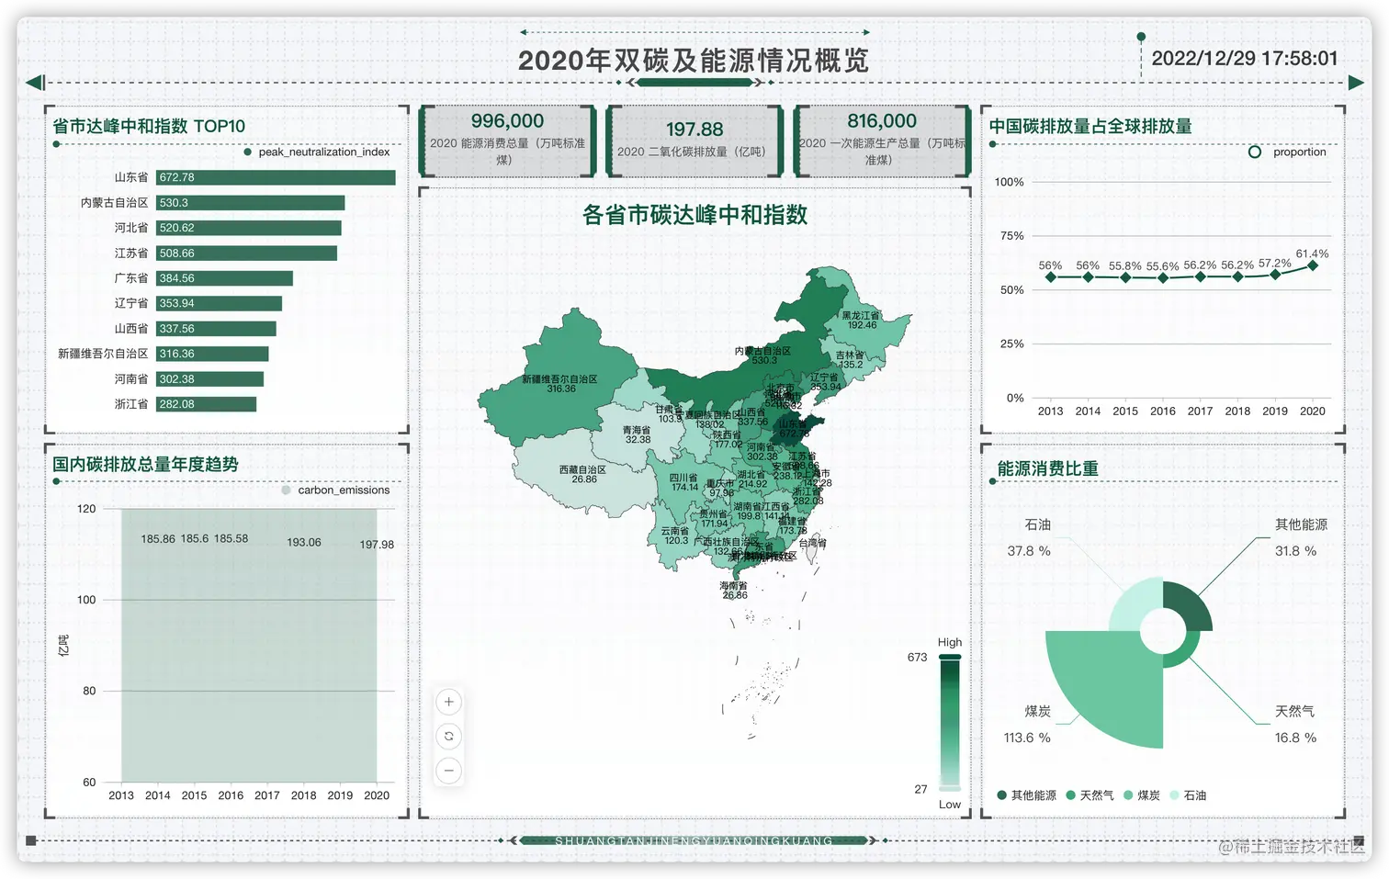The width and height of the screenshot is (1389, 879).
Task: Click the 西藏自治区 region on the map
Action: tap(583, 474)
